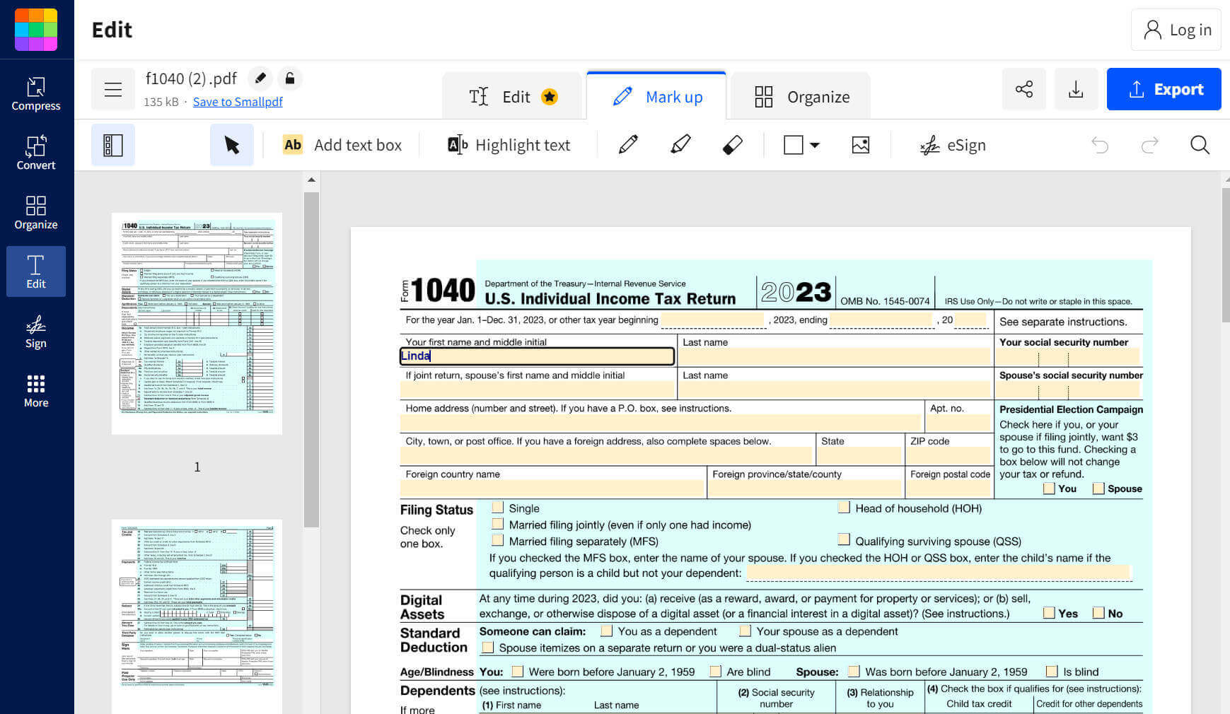Start an eSign signature
Viewport: 1230px width, 714px height.
(952, 145)
